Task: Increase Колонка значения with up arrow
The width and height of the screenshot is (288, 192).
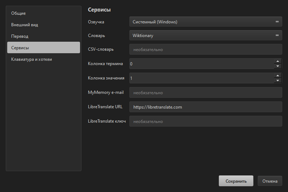Action: coord(278,76)
